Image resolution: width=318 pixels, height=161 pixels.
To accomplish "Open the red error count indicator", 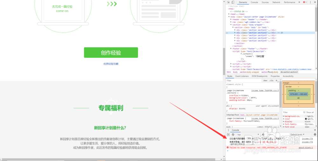I will 305,2.
